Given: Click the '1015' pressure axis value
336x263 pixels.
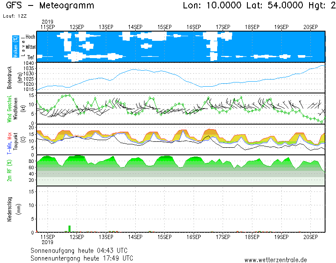Looking at the screenshot, I should click(29, 89).
